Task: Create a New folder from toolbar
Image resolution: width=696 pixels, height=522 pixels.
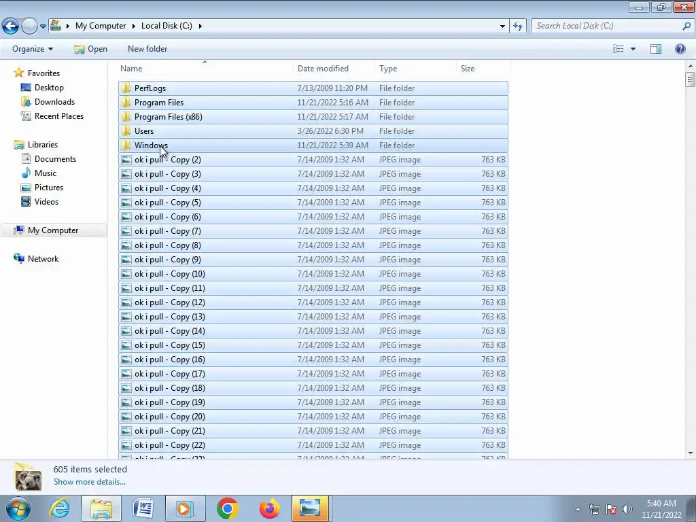Action: pyautogui.click(x=147, y=49)
